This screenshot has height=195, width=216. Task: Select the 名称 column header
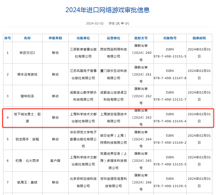pos(27,38)
